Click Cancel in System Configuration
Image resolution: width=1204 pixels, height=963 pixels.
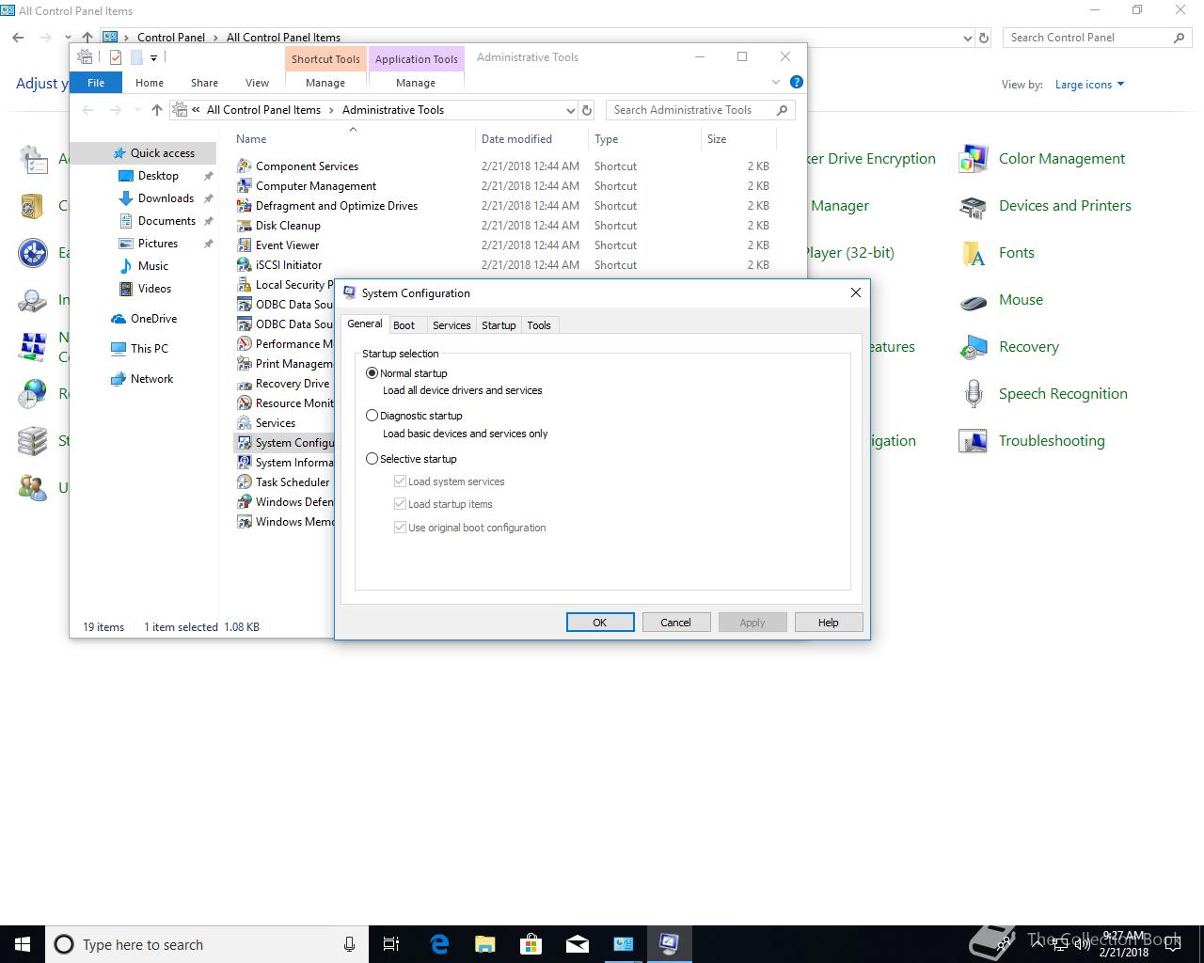(x=675, y=623)
